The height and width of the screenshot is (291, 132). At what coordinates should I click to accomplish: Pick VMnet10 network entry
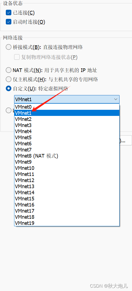click(x=67, y=168)
